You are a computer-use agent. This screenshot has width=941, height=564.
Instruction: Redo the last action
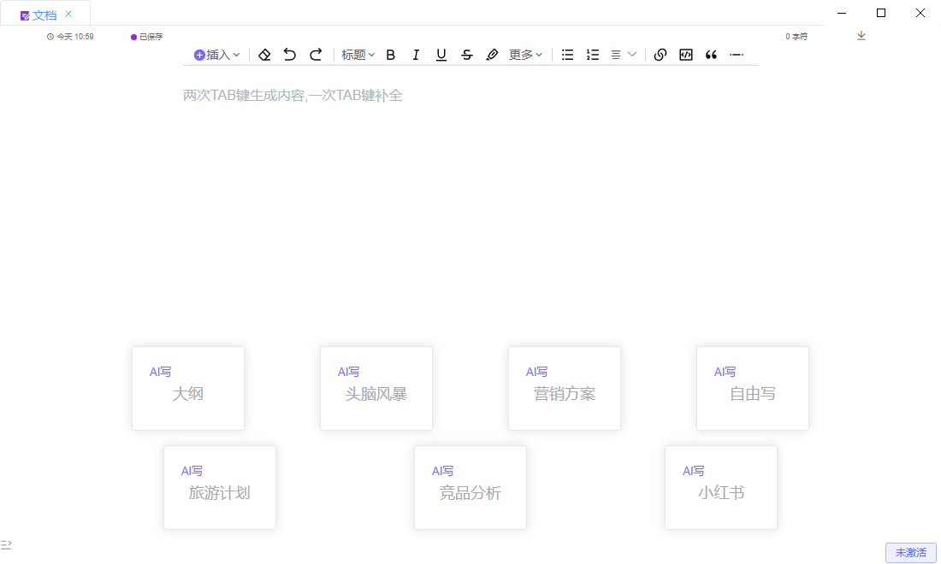point(316,54)
